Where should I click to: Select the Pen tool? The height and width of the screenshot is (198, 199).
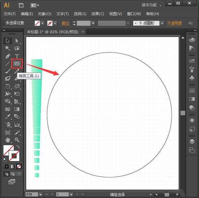(8, 56)
